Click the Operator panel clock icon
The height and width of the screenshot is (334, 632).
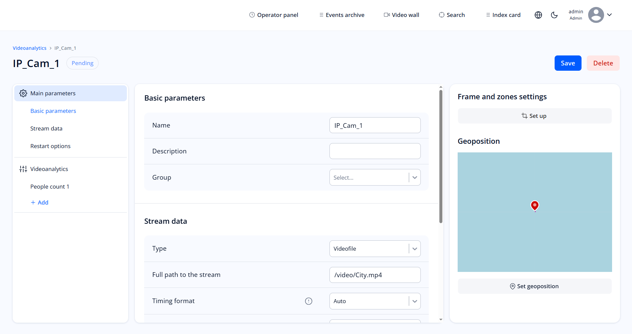[252, 15]
